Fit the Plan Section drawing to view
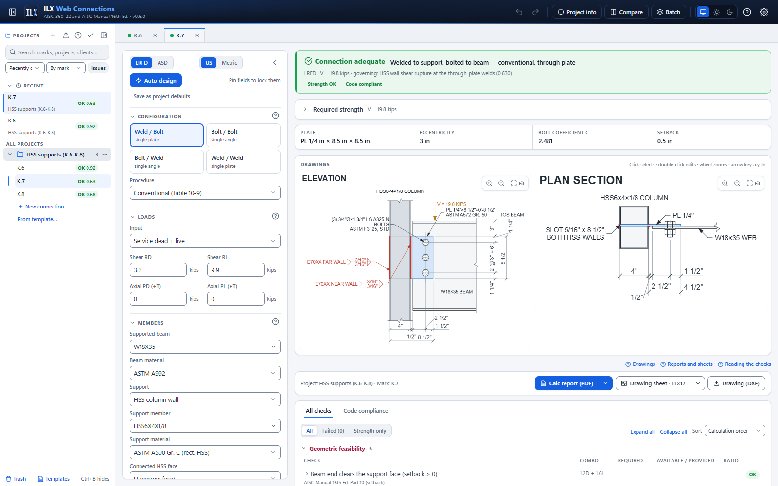 [x=754, y=183]
